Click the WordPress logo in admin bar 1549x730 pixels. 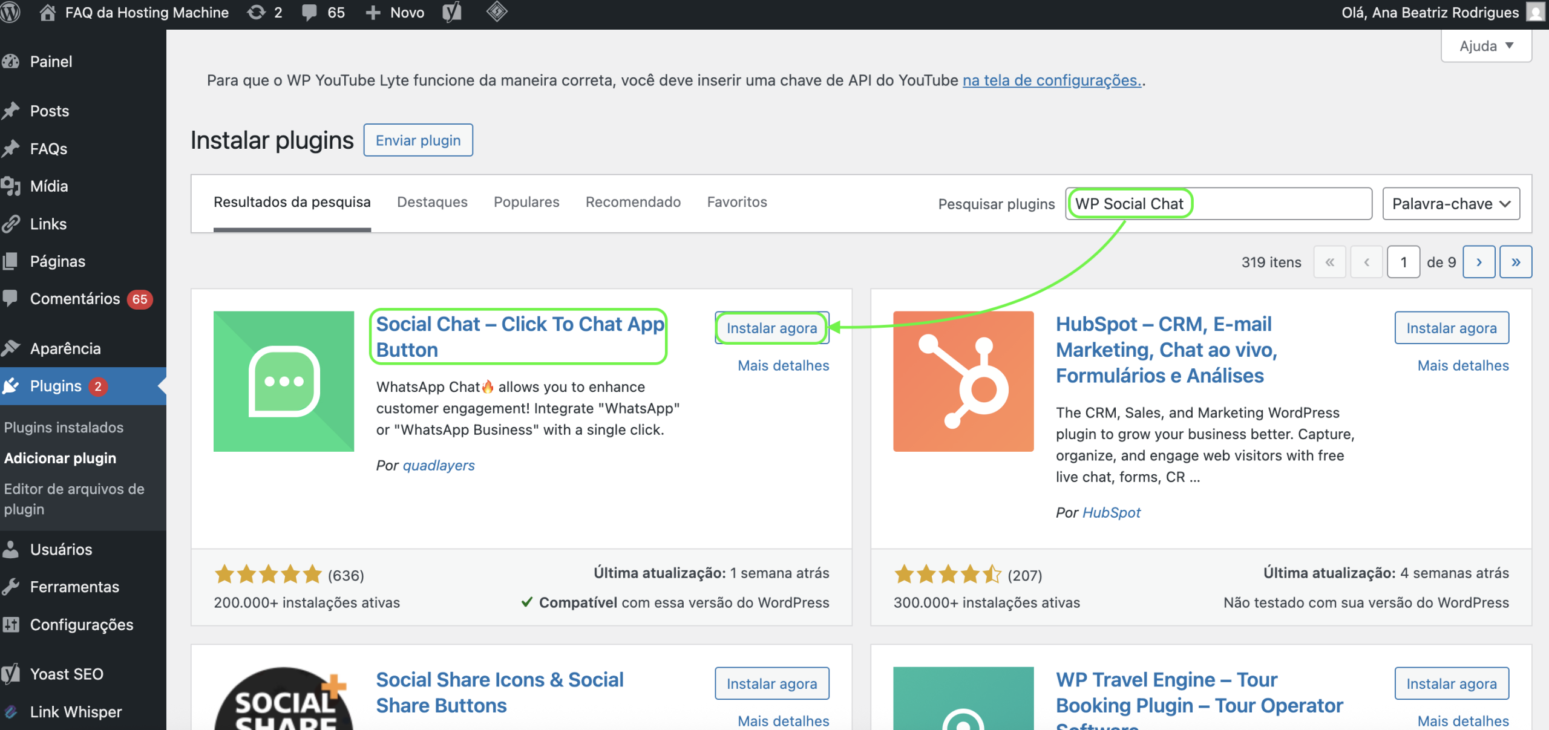[x=10, y=12]
